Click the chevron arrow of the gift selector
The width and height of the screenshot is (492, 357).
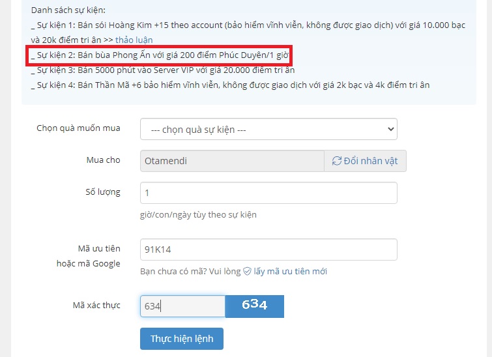point(390,129)
